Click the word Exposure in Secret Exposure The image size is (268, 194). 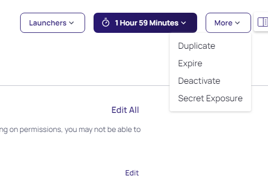pyautogui.click(x=224, y=99)
